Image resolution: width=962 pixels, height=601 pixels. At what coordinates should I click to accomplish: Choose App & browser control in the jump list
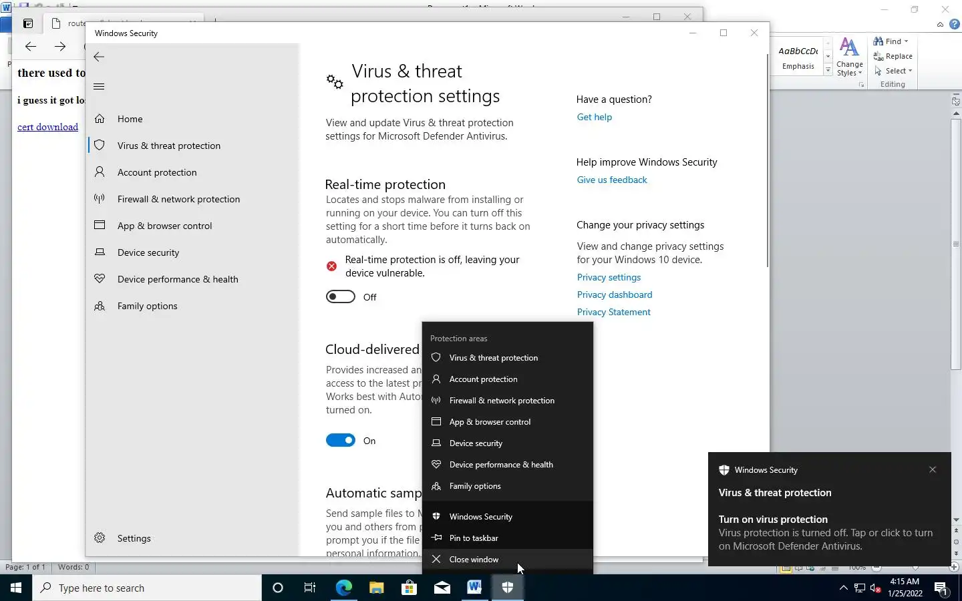(508, 422)
